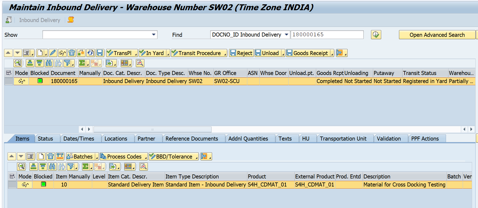478x208 pixels.
Task: Switch to the Reference Documents tab
Action: (x=192, y=139)
